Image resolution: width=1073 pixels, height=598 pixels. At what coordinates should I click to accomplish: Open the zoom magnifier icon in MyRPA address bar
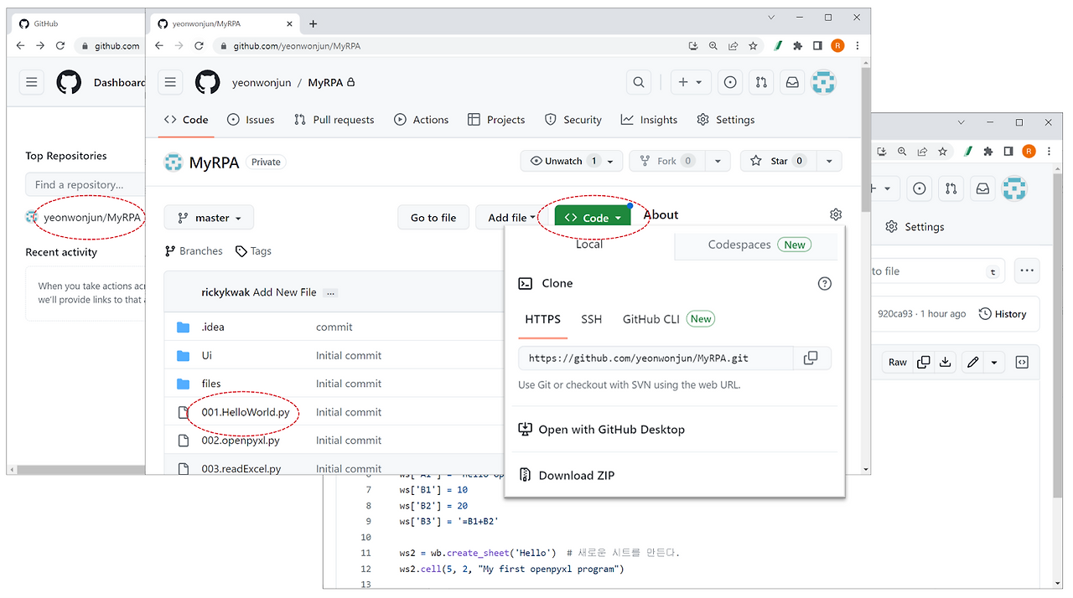(x=713, y=46)
